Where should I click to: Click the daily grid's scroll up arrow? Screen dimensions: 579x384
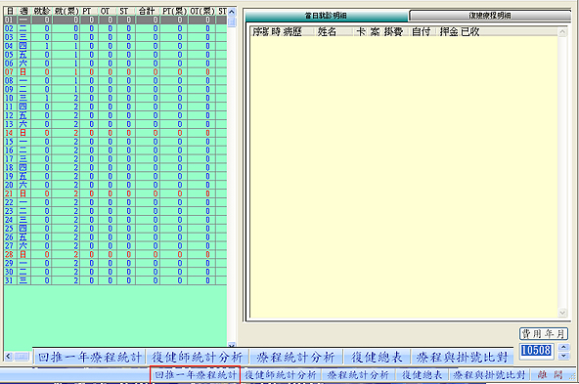[232, 12]
